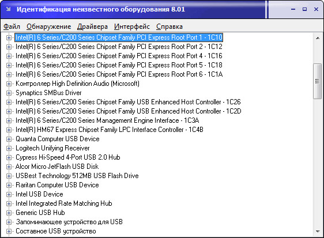The width and height of the screenshot is (324, 238).
Task: Open the Интерфейс menu
Action: [x=132, y=27]
